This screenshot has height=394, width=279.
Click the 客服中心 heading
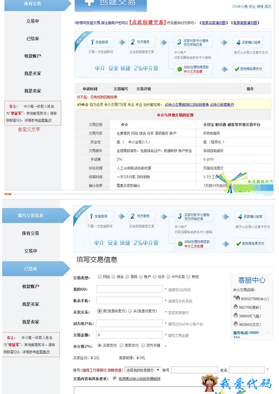point(251,280)
